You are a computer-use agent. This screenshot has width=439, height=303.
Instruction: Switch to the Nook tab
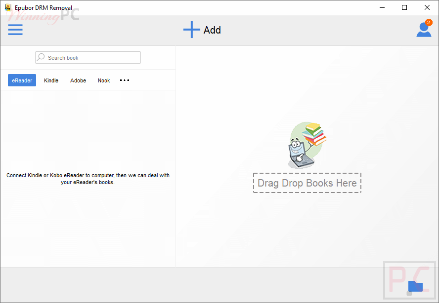tap(104, 80)
